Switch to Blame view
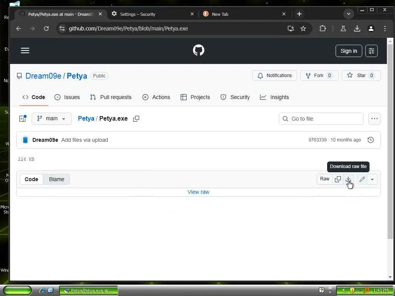Screen dimensions: 395x296 [x=56, y=179]
